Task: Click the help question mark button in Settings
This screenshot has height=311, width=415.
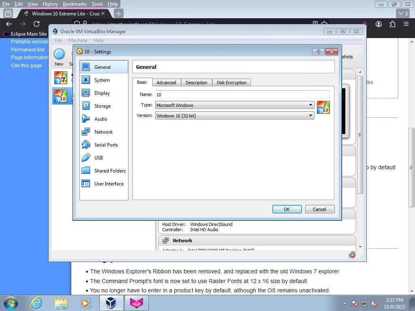Action: [x=319, y=51]
